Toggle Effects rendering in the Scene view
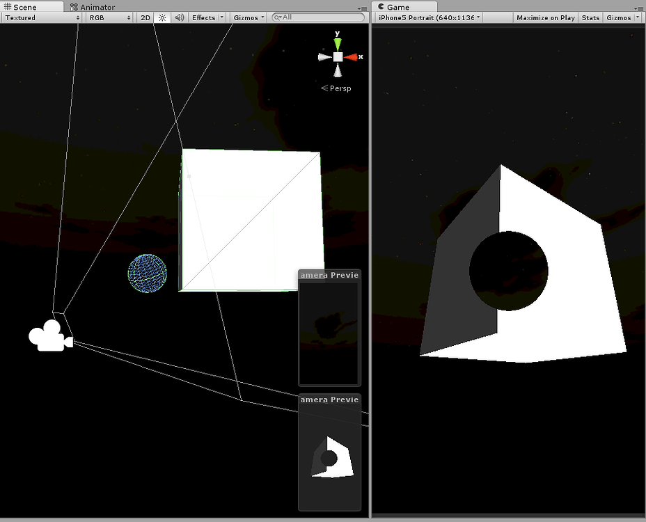 [205, 17]
